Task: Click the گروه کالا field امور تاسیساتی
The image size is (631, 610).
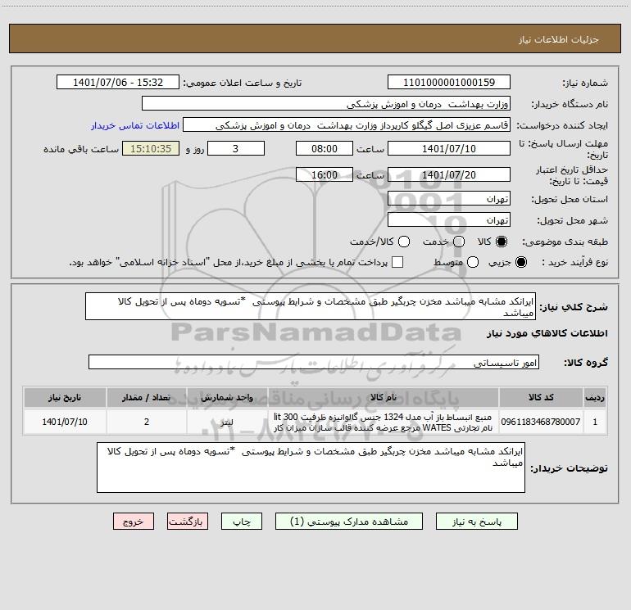Action: 314,362
